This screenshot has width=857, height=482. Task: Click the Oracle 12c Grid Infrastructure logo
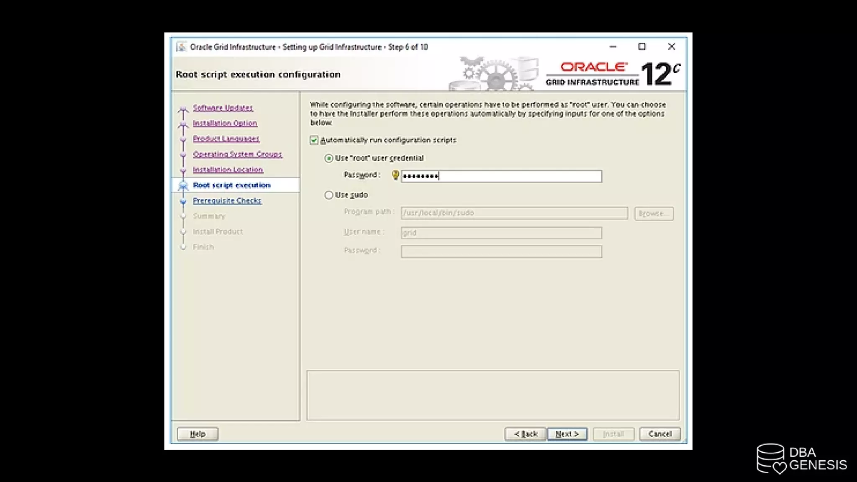(x=613, y=74)
